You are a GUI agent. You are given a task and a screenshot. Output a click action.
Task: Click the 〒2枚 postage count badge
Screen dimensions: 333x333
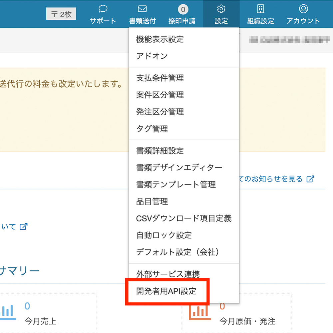point(61,14)
